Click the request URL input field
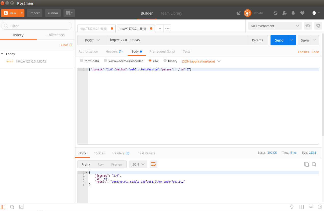Screen dimensions: 324x211 [177, 40]
